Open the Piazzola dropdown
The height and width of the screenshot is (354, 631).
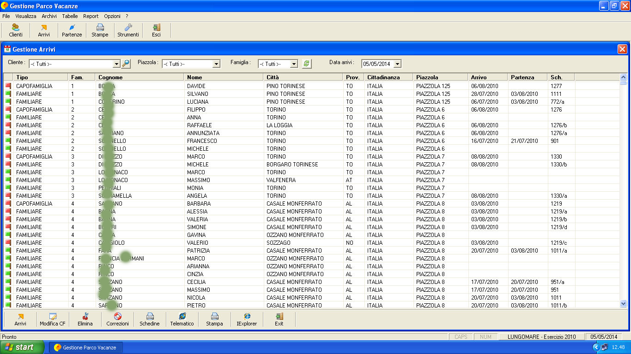[x=216, y=64]
